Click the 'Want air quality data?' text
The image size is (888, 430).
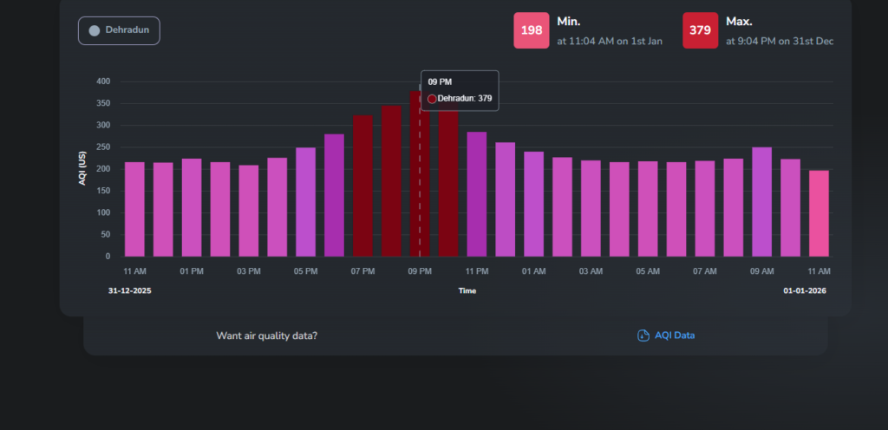(266, 336)
